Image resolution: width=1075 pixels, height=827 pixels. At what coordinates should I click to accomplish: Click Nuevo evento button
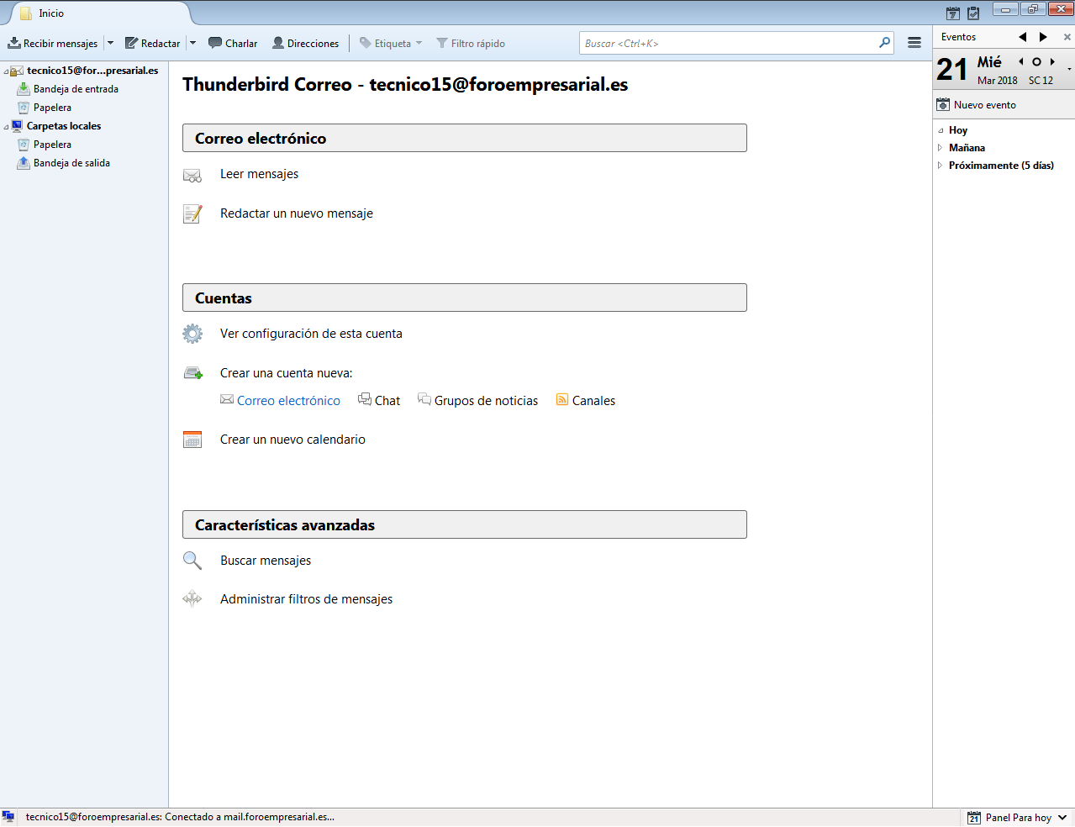coord(977,105)
